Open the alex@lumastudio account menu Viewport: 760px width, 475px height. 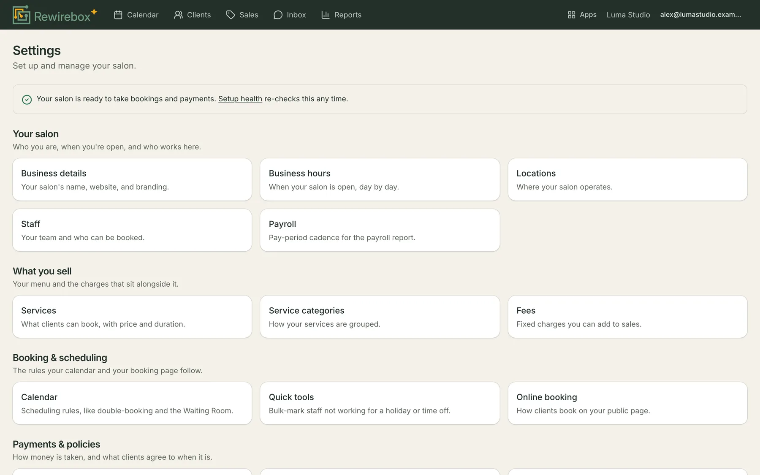point(700,15)
